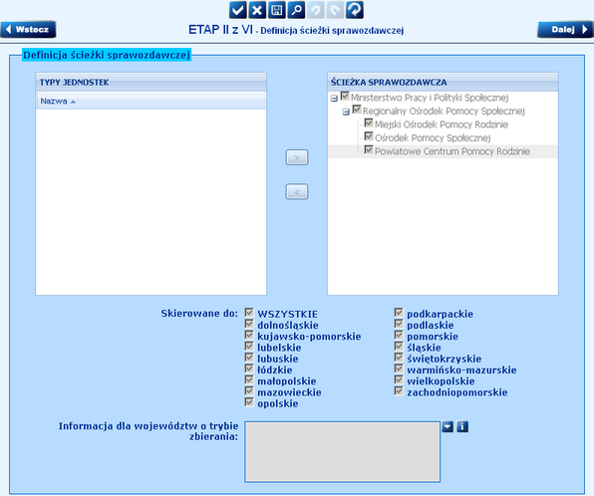The height and width of the screenshot is (496, 594).
Task: Toggle the WSZYSTKIE checkbox
Action: point(249,313)
